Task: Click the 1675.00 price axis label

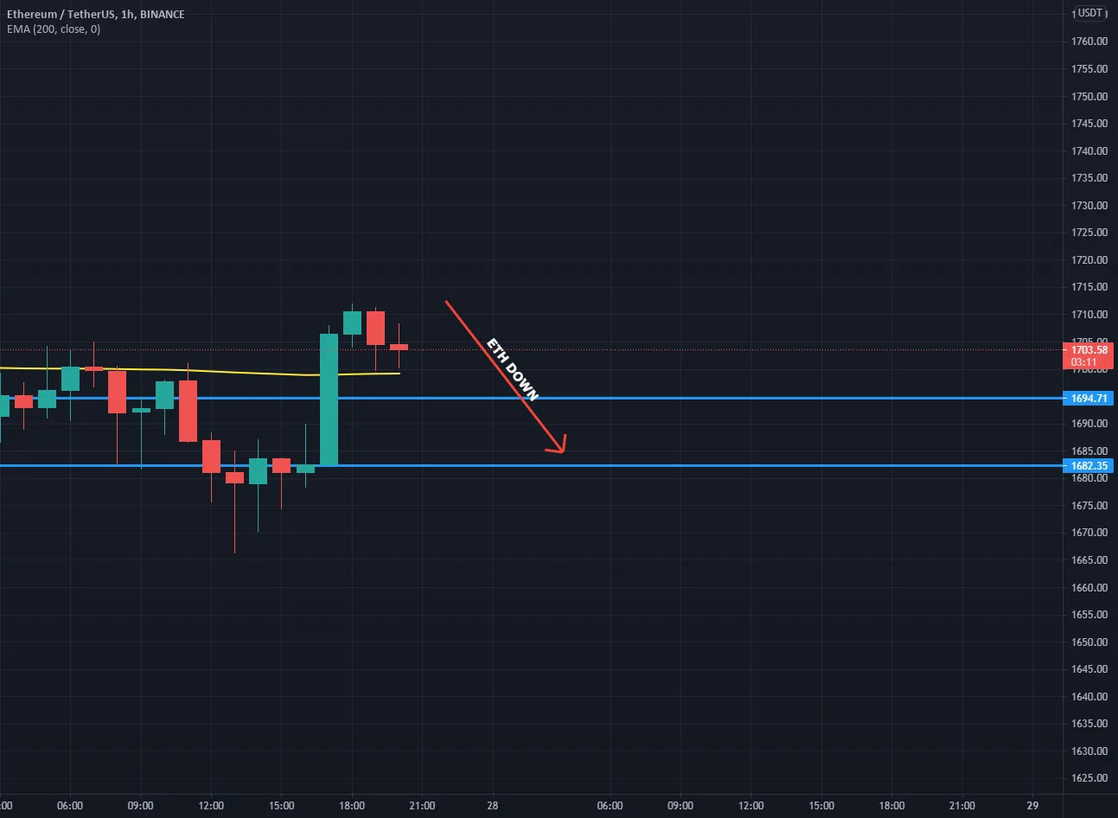Action: [x=1089, y=506]
